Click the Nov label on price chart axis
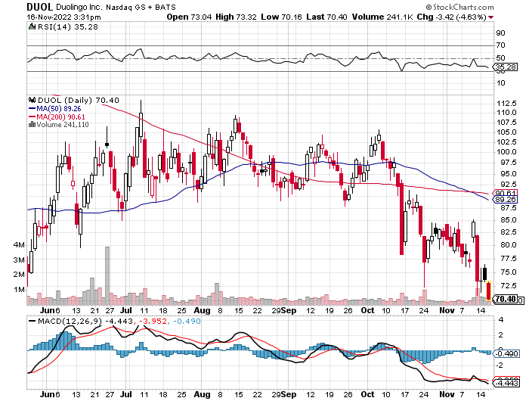 [447, 310]
